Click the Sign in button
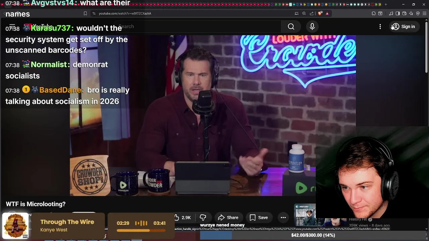The height and width of the screenshot is (241, 429). tap(404, 26)
